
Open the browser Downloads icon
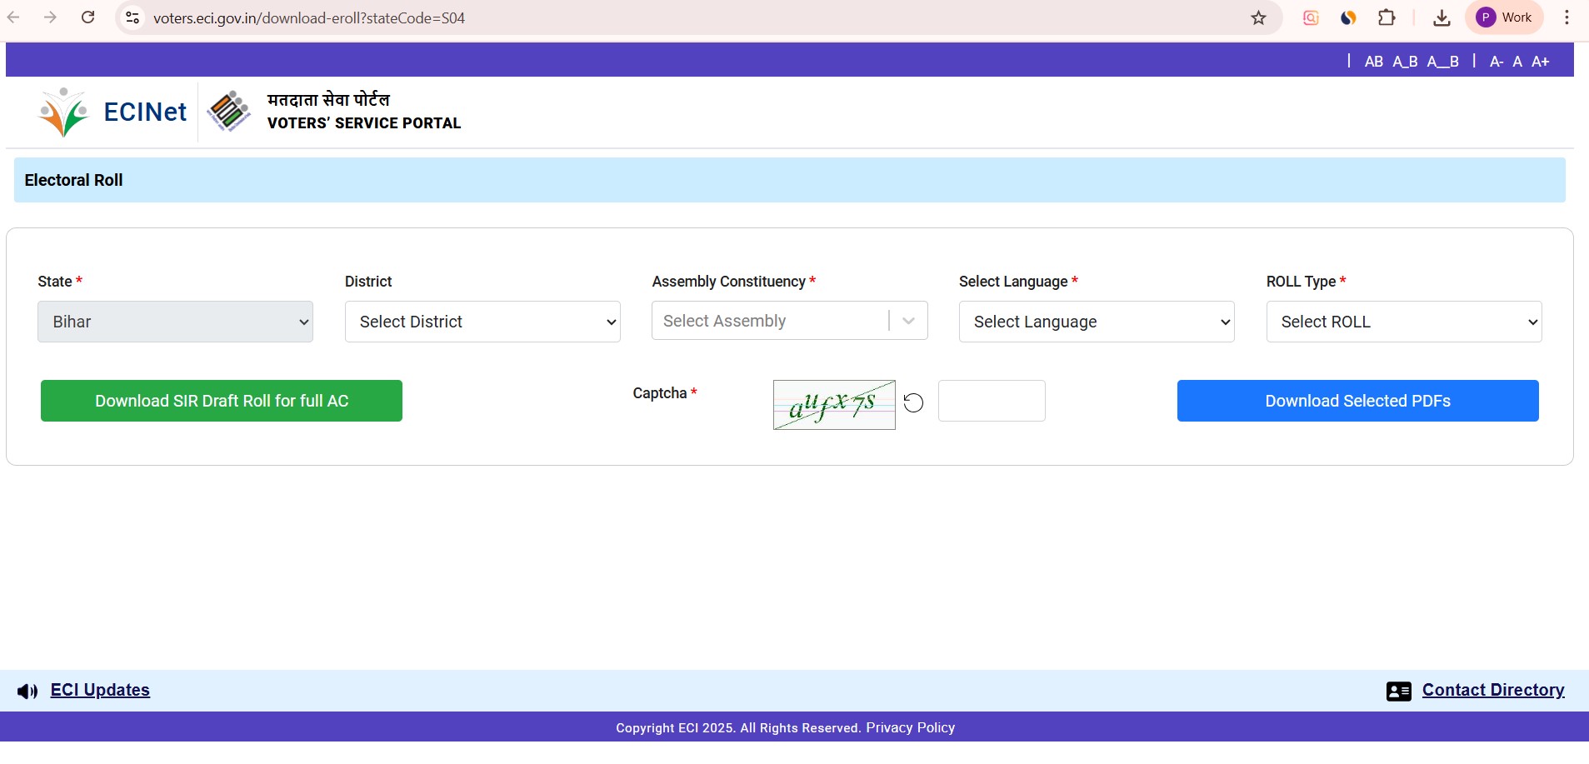(1442, 17)
